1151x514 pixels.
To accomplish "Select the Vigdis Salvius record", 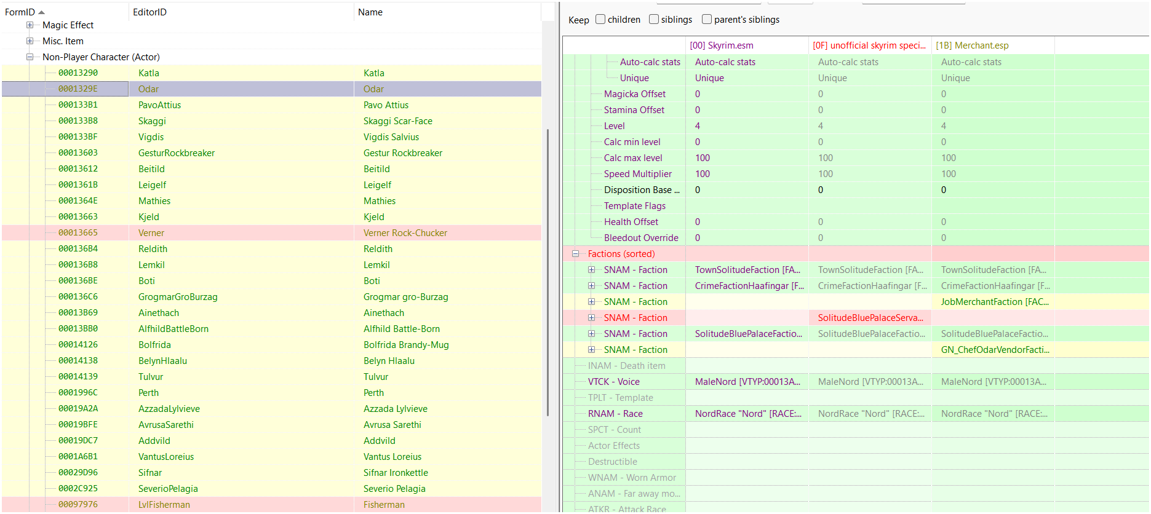I will 271,137.
